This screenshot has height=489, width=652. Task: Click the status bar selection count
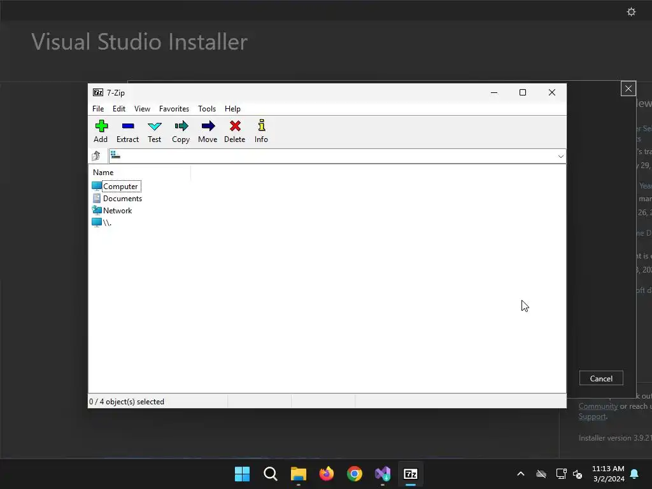tap(127, 402)
